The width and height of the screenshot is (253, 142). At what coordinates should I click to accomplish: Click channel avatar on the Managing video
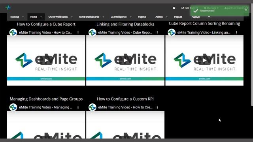pyautogui.click(x=13, y=107)
